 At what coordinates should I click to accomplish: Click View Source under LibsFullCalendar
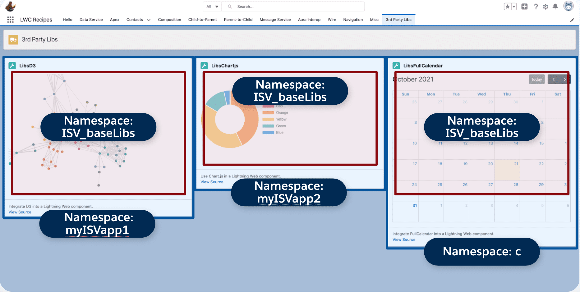(x=404, y=240)
